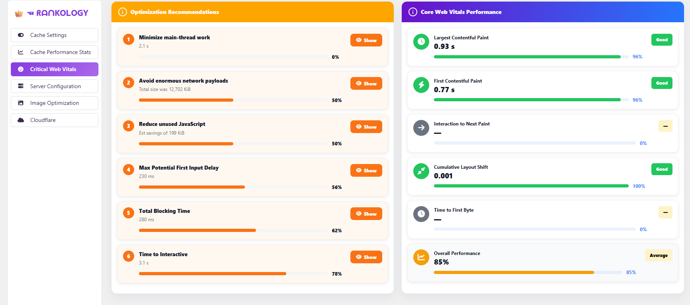The height and width of the screenshot is (305, 690).
Task: Click the Cumulative Layout Shift compress icon
Action: click(x=421, y=171)
